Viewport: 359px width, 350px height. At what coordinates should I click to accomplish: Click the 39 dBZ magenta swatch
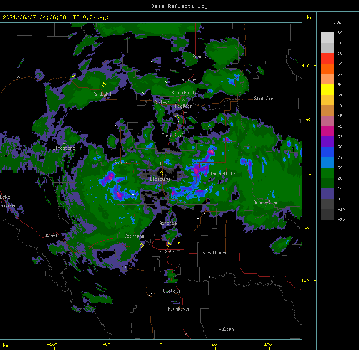point(327,131)
